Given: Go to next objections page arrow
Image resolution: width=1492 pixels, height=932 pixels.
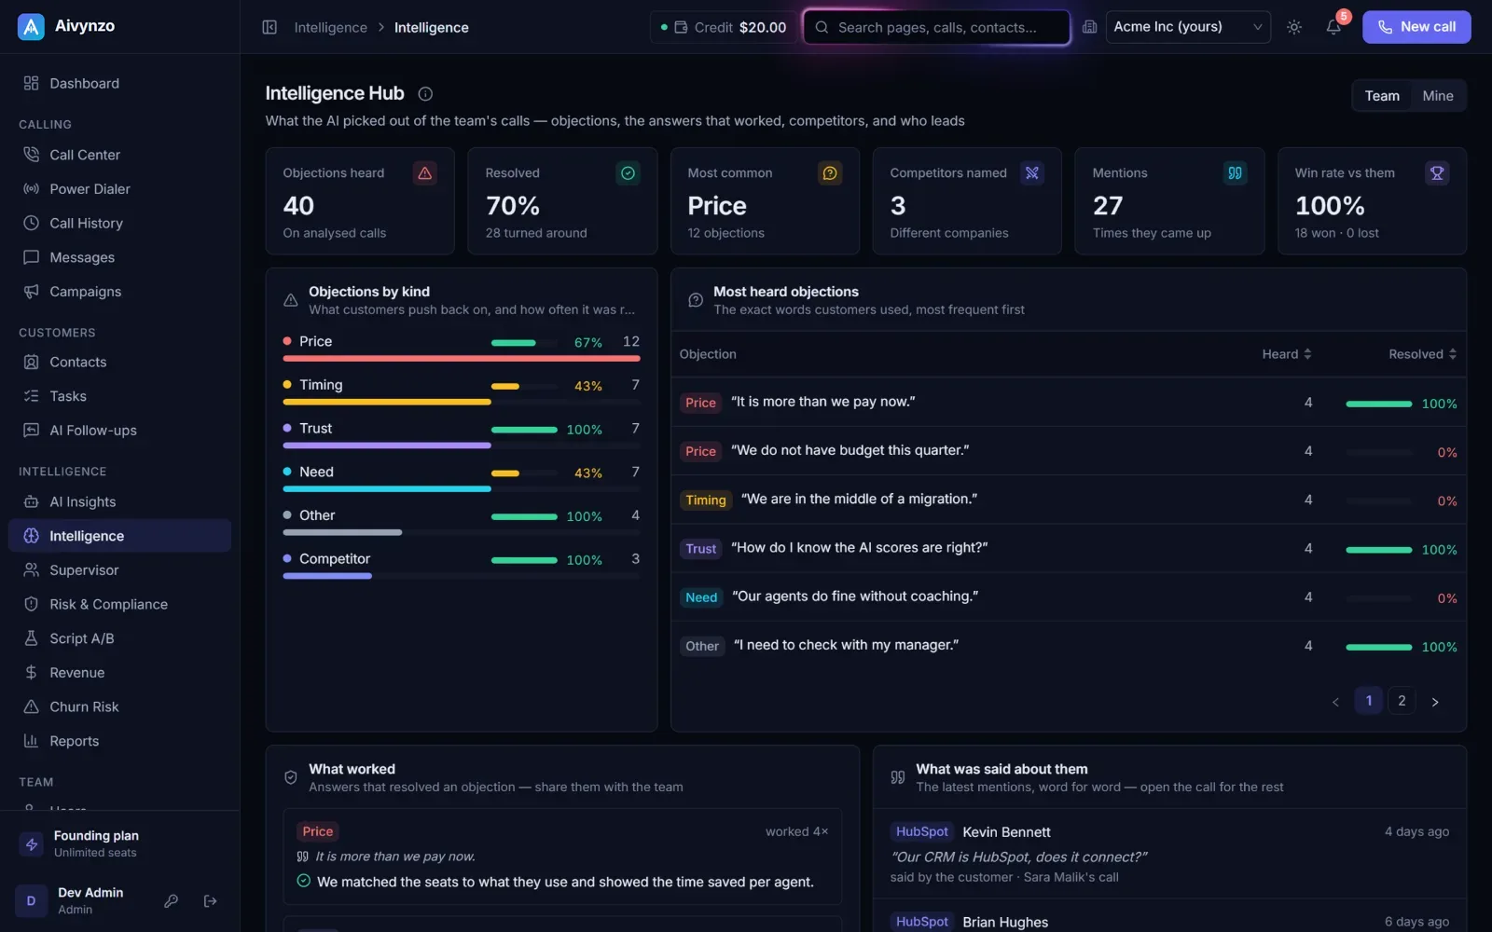Looking at the screenshot, I should click(1435, 702).
